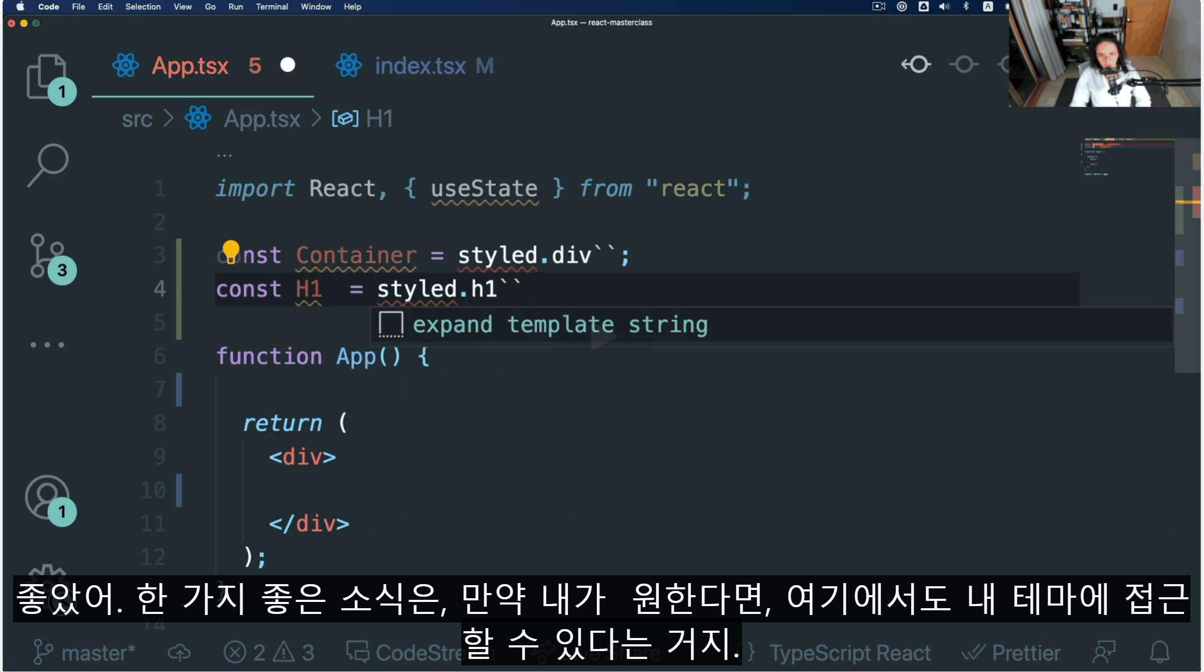The image size is (1204, 672).
Task: Click the App.tsx breadcrumb segment
Action: [262, 119]
